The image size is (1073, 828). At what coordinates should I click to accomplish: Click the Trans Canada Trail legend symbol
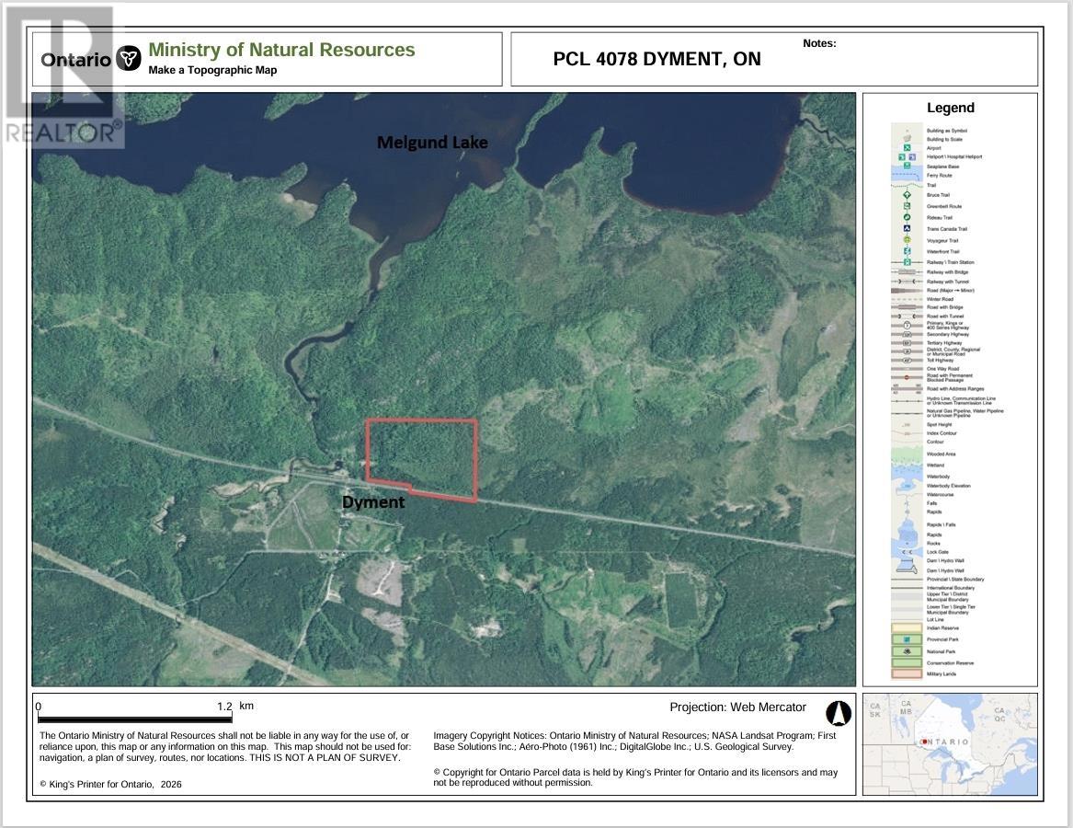click(907, 227)
